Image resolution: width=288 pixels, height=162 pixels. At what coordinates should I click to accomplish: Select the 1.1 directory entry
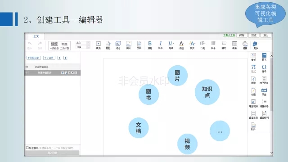(x=53, y=73)
